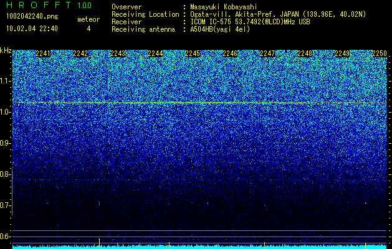Viewport: 392px width, 249px height.
Task: Click the 'Receiving antenna' label
Action: point(143,29)
